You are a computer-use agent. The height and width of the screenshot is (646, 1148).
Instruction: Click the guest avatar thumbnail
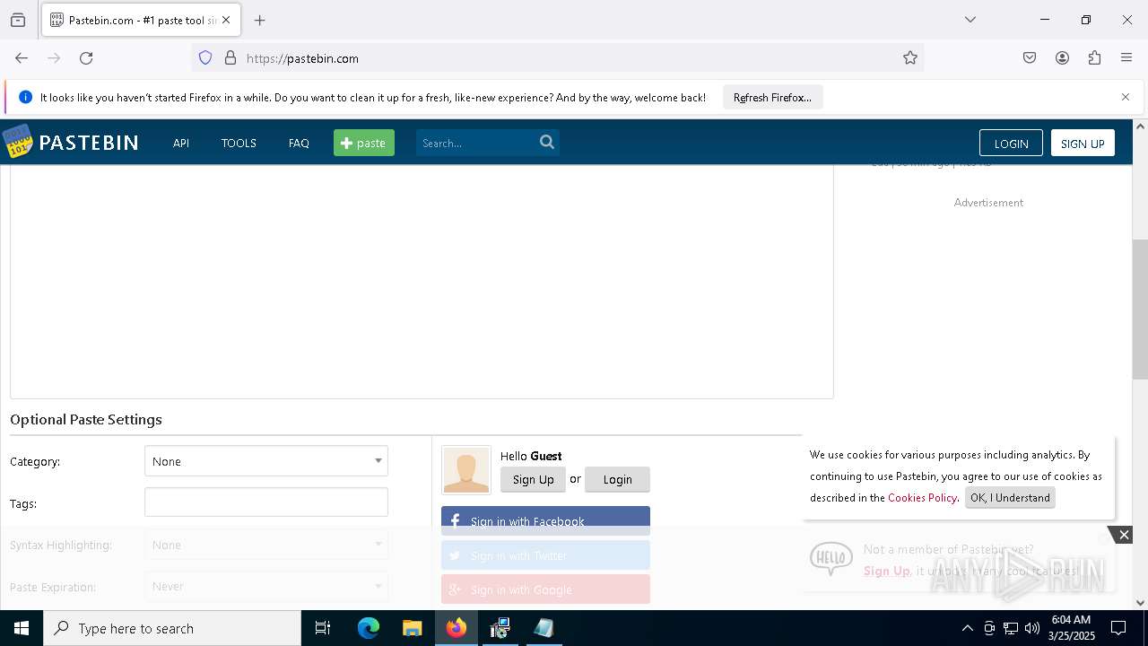tap(466, 470)
